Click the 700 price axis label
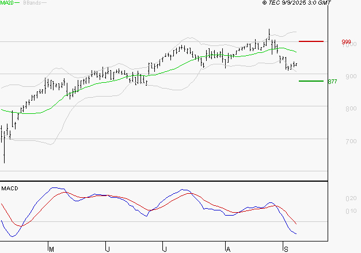The width and height of the screenshot is (361, 253). [x=351, y=141]
